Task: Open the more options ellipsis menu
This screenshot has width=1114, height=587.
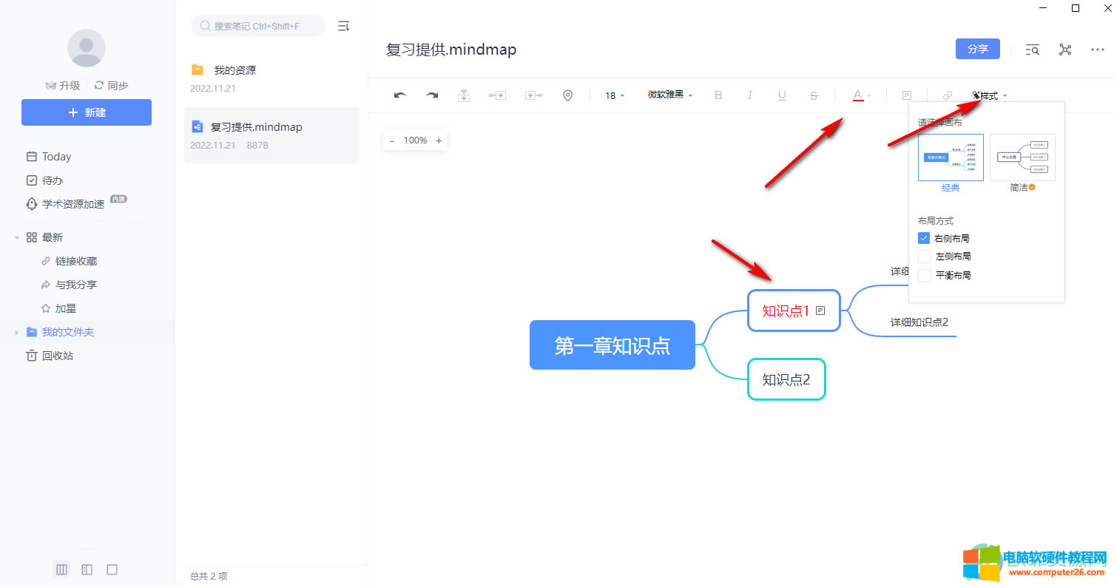Action: click(x=1098, y=50)
